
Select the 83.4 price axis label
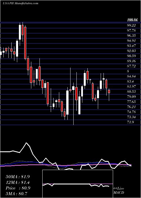130,81
